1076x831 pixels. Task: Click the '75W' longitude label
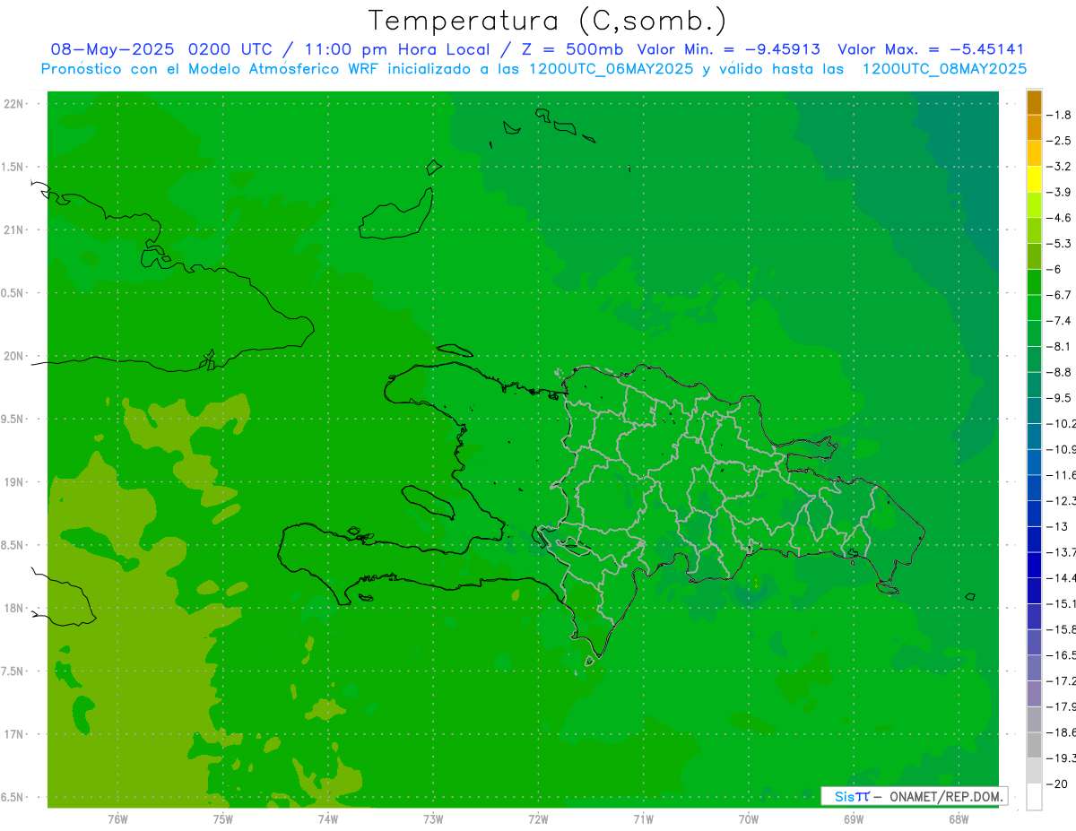[223, 818]
